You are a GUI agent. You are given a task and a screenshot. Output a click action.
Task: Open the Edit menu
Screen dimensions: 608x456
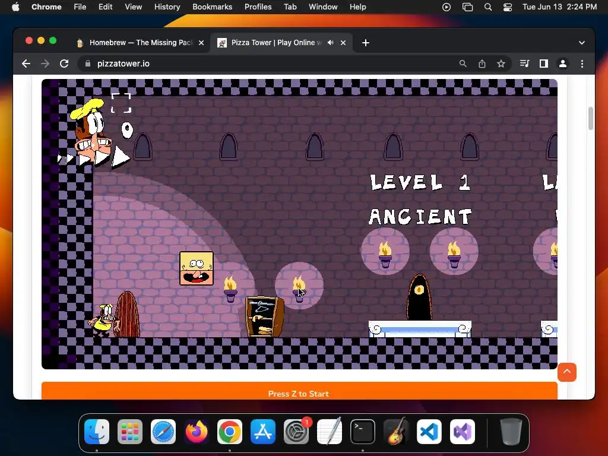pos(105,7)
